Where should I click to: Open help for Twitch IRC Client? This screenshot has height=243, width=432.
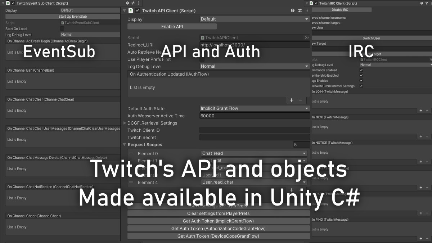422,3
